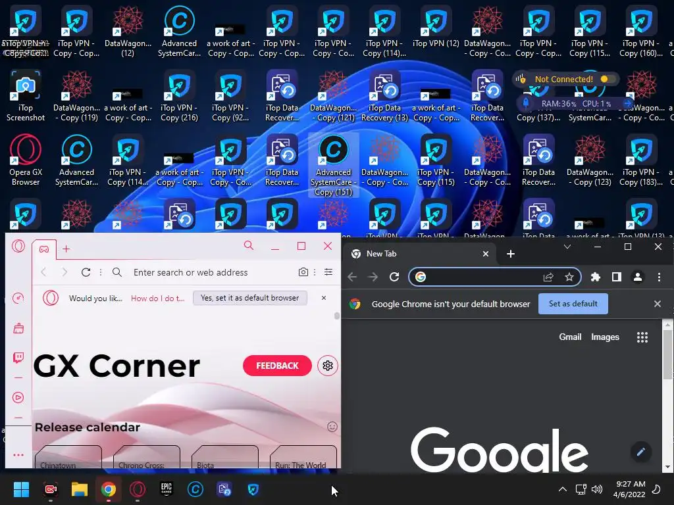Open File Explorer from taskbar
The width and height of the screenshot is (674, 505).
80,489
